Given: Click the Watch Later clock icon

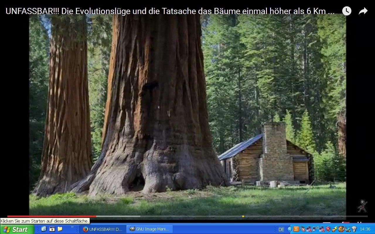Looking at the screenshot, I should (347, 11).
